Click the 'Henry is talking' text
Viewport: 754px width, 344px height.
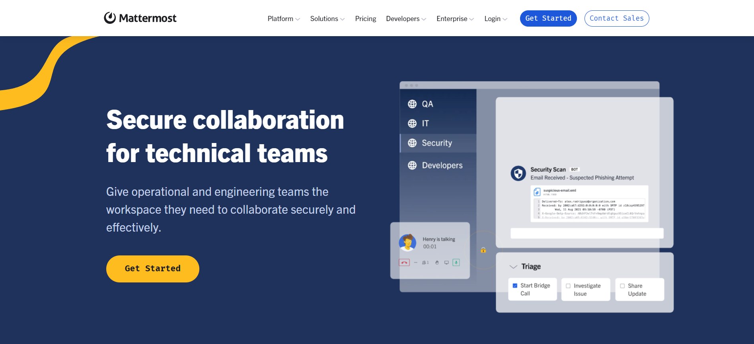tap(439, 239)
